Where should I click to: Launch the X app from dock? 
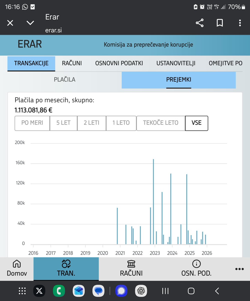click(x=39, y=291)
